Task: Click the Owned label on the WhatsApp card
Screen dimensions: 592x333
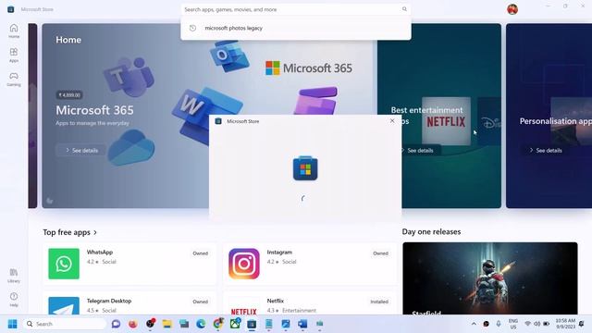Action: [x=200, y=253]
